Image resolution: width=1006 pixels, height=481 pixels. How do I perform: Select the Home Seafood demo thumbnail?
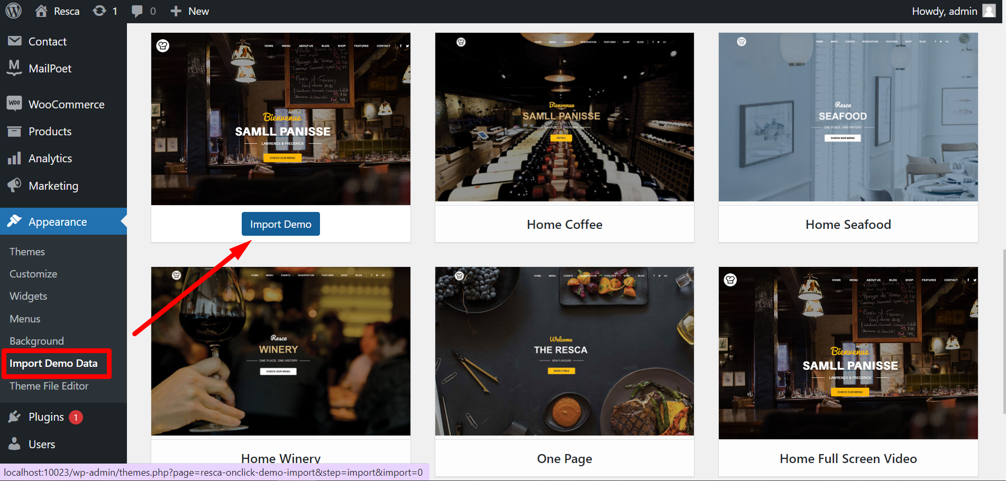tap(848, 117)
